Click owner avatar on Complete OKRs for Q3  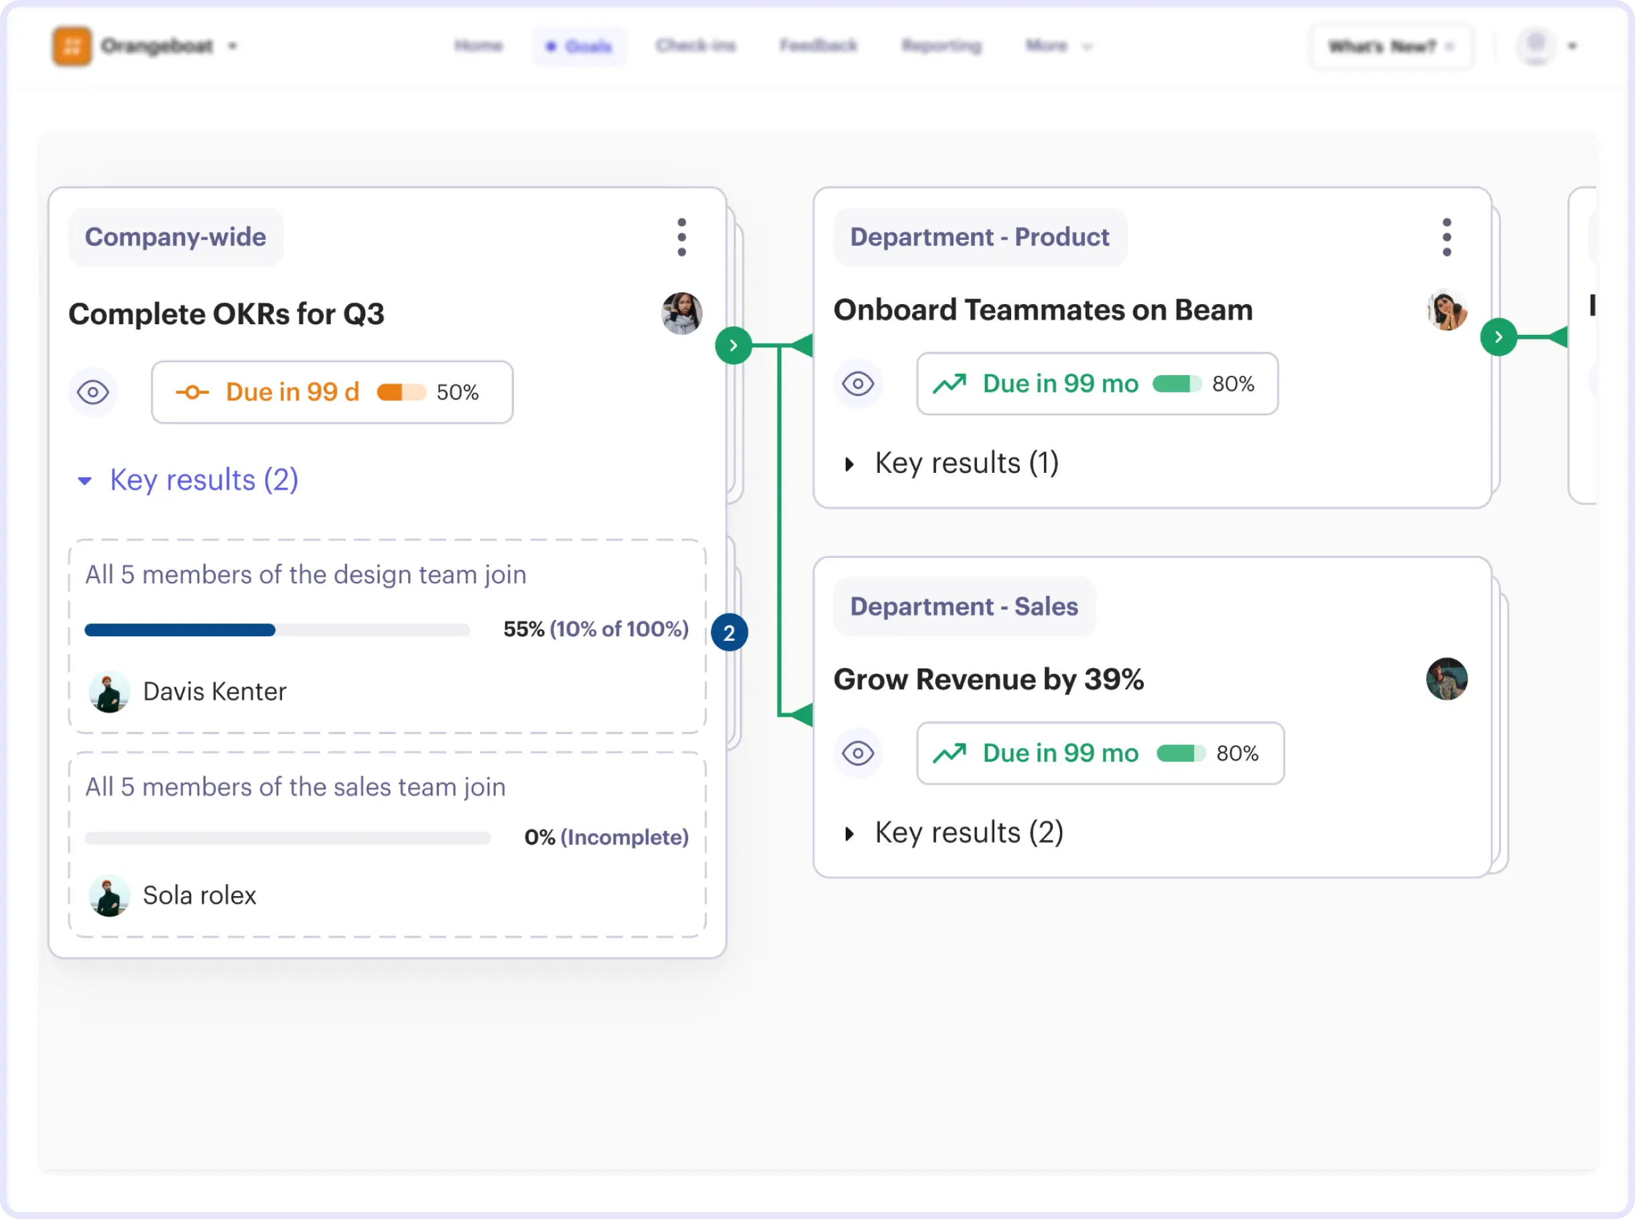point(681,313)
